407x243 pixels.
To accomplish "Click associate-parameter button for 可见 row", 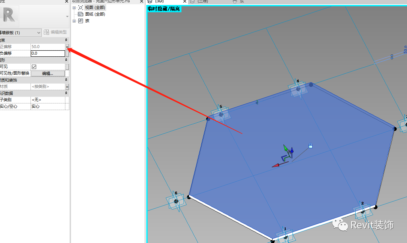I will pyautogui.click(x=67, y=67).
